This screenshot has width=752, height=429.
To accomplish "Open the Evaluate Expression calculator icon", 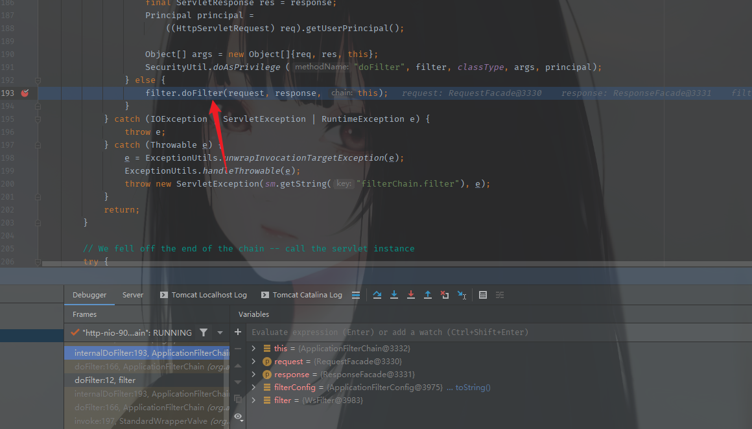I will click(483, 295).
